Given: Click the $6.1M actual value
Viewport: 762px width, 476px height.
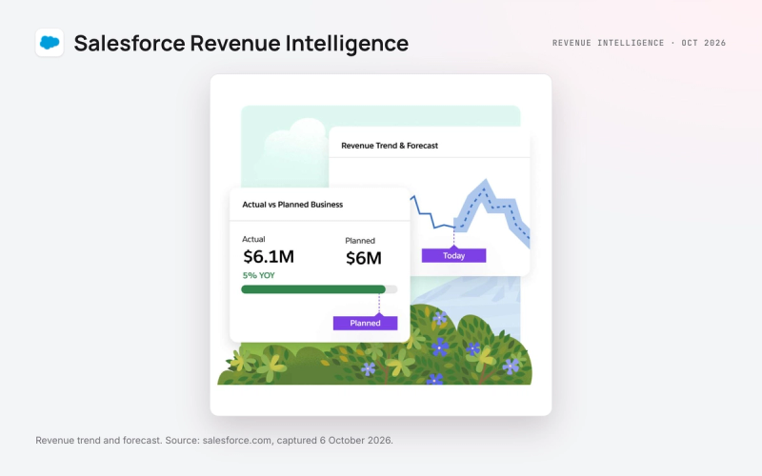Looking at the screenshot, I should (269, 256).
